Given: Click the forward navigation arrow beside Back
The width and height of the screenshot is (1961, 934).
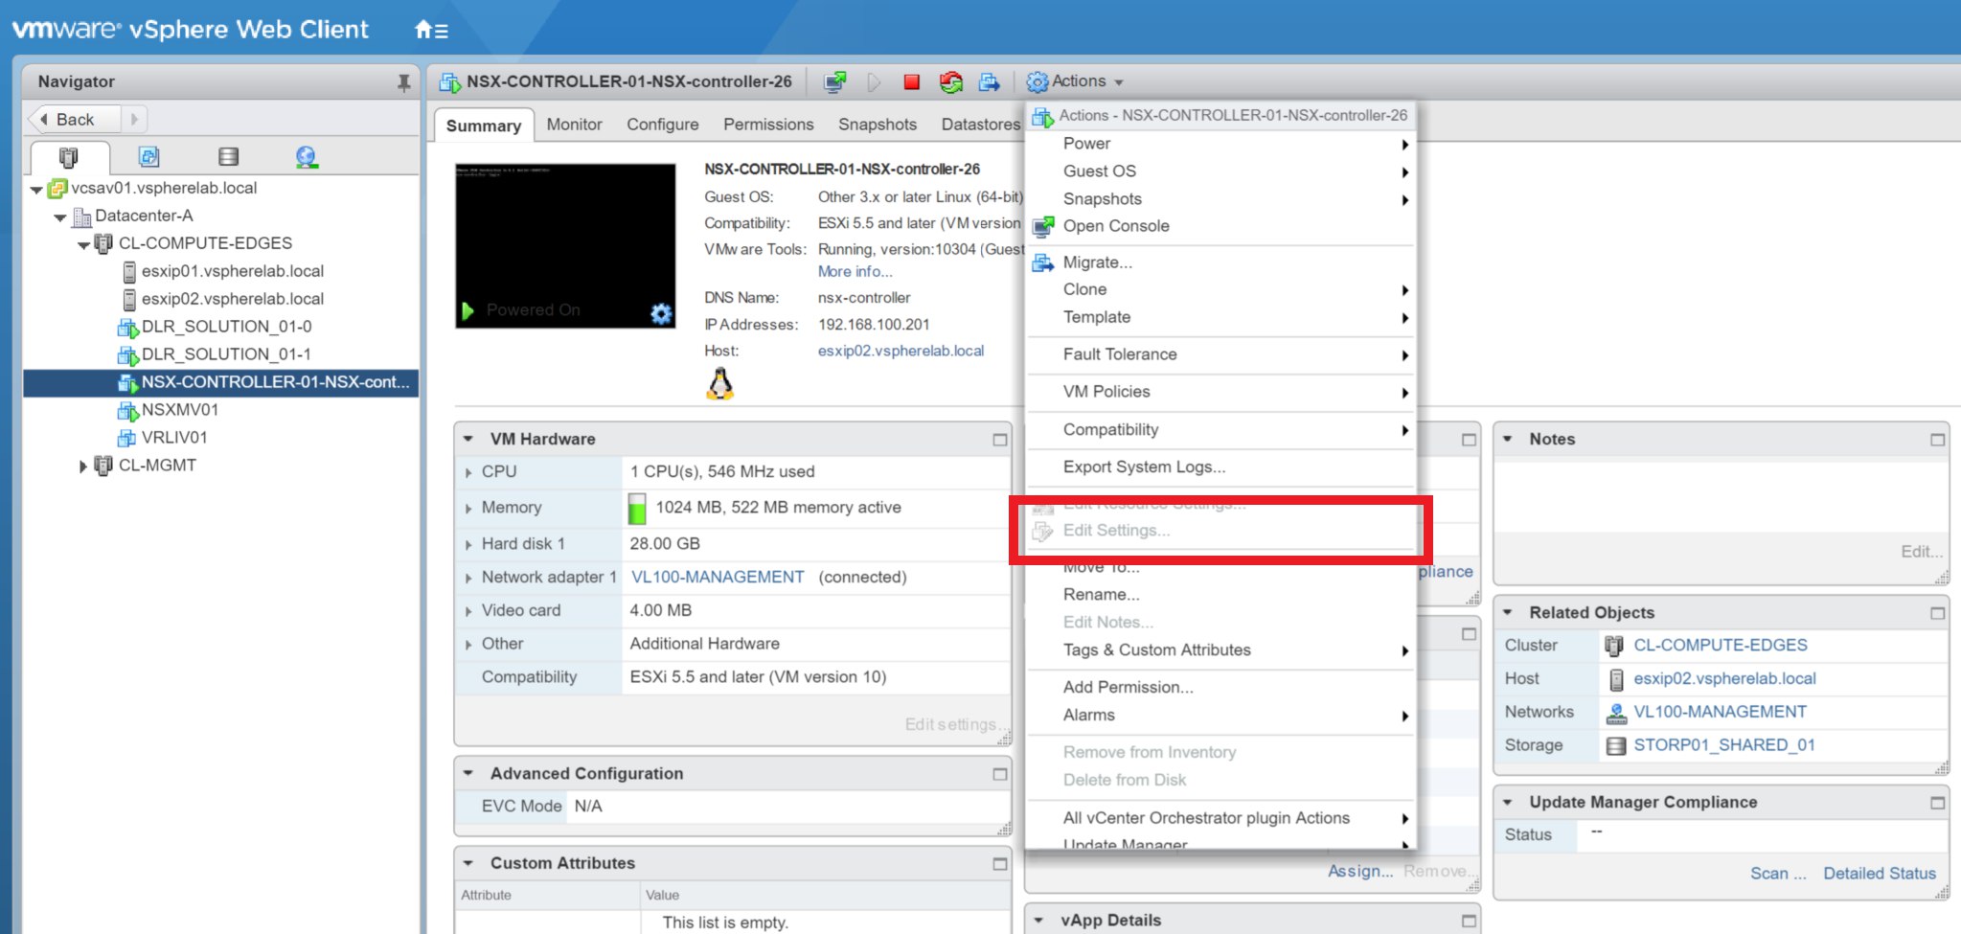Looking at the screenshot, I should (134, 120).
